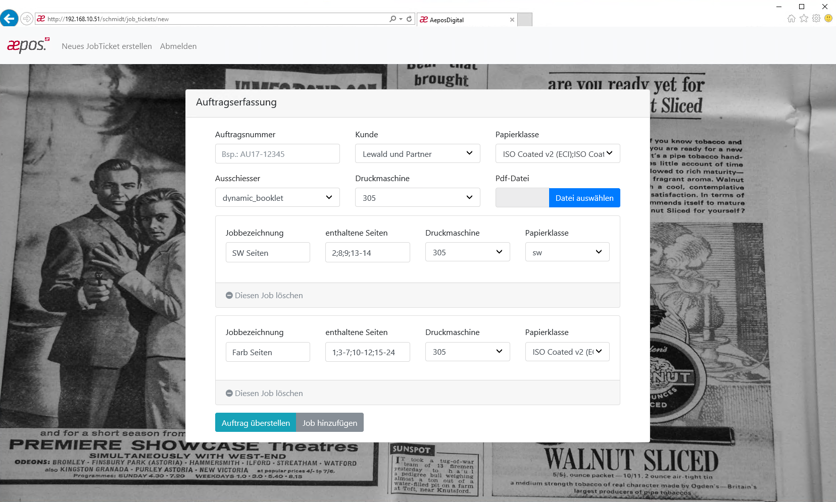Click the aepos logo in header
The height and width of the screenshot is (502, 836).
pos(28,45)
